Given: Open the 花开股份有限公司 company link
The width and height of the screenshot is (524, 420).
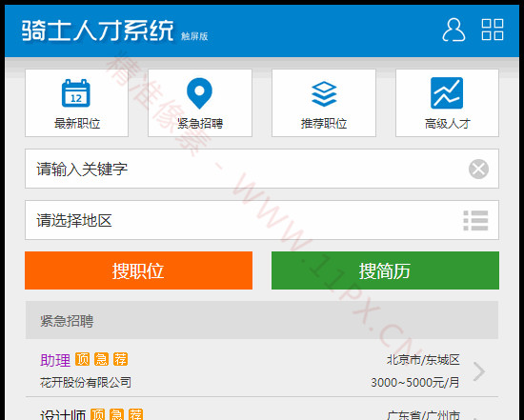Looking at the screenshot, I should (86, 382).
